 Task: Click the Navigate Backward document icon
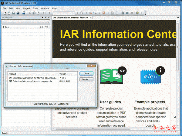tap(112, 13)
